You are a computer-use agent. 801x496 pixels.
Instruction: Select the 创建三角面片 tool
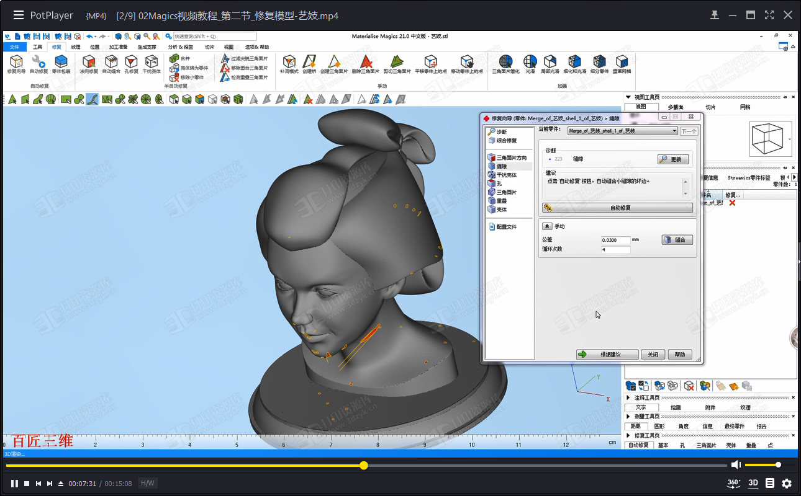pos(334,64)
